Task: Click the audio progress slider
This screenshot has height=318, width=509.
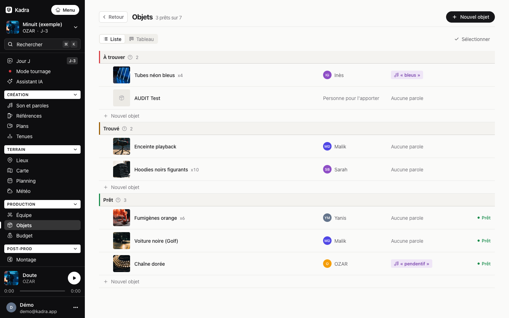Action: point(42,291)
